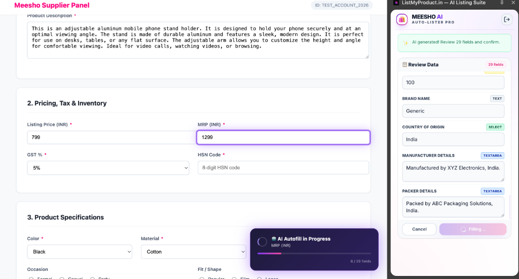Click the 'Listing Price (INR)' label
Image resolution: width=519 pixels, height=279 pixels.
point(47,124)
